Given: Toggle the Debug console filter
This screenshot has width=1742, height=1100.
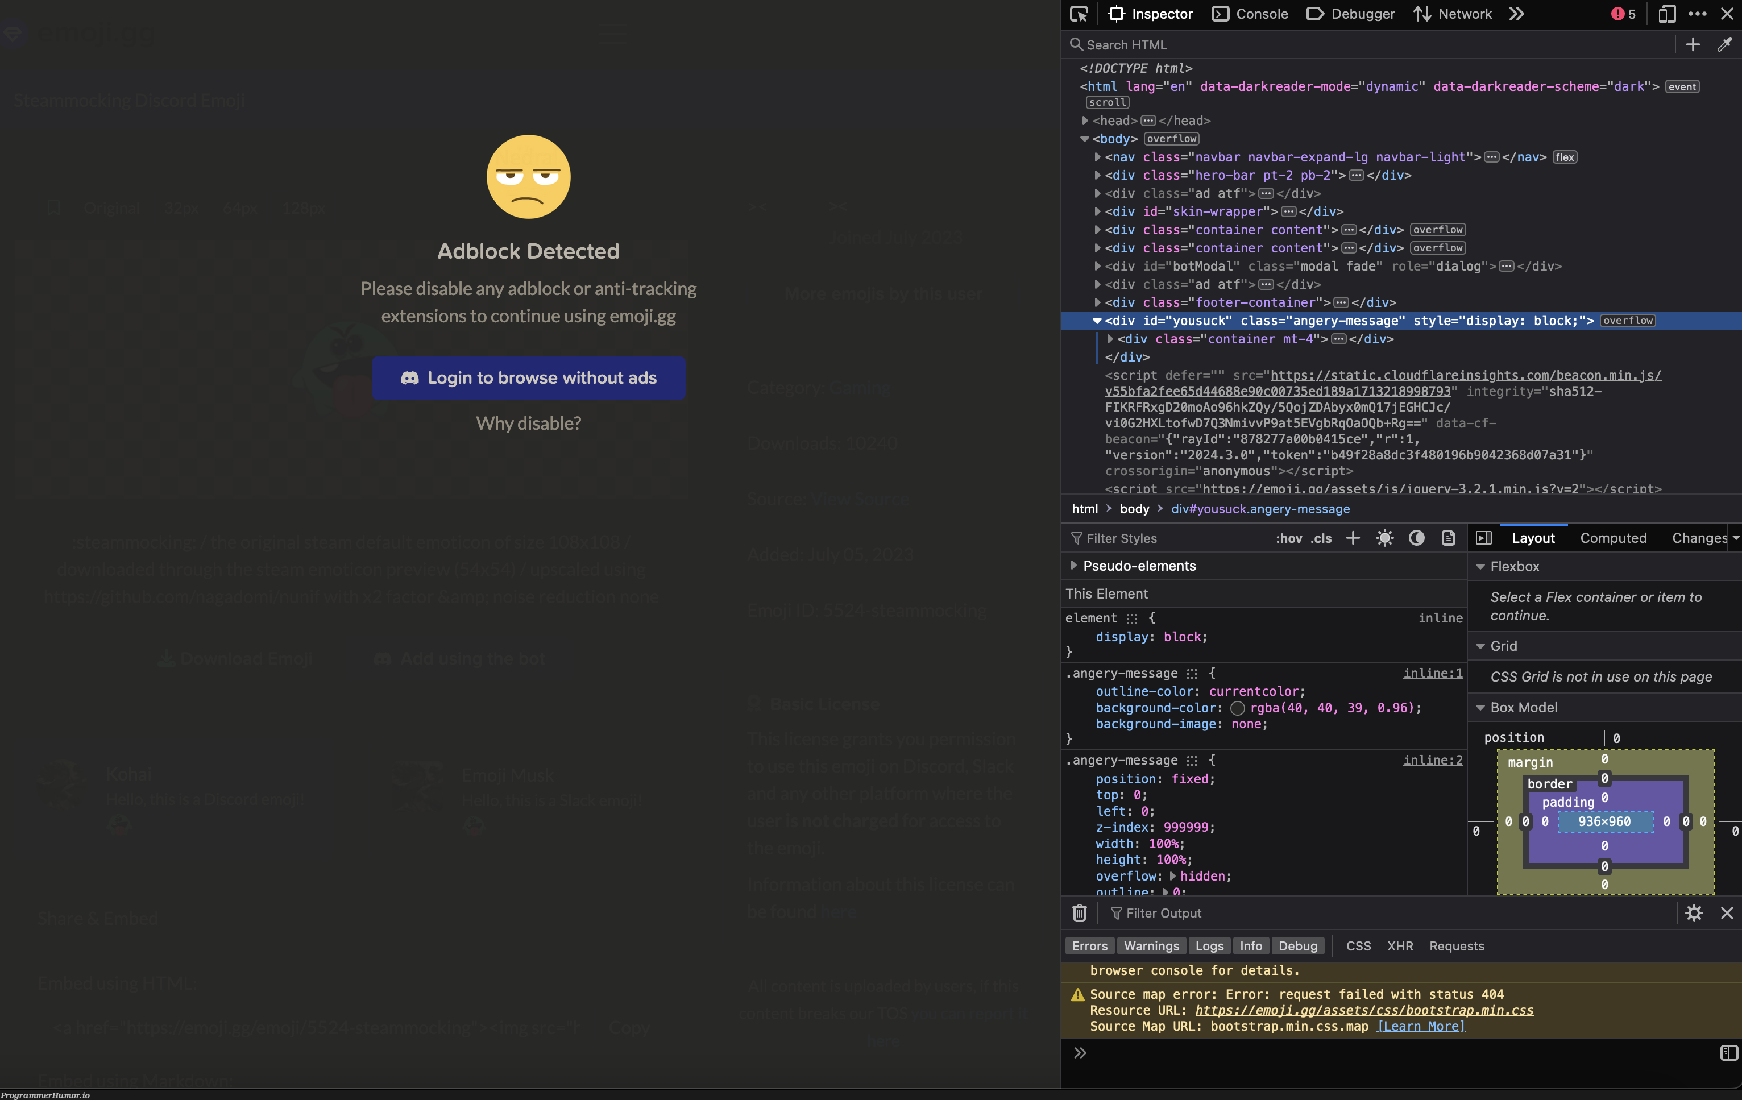Looking at the screenshot, I should click(1298, 946).
